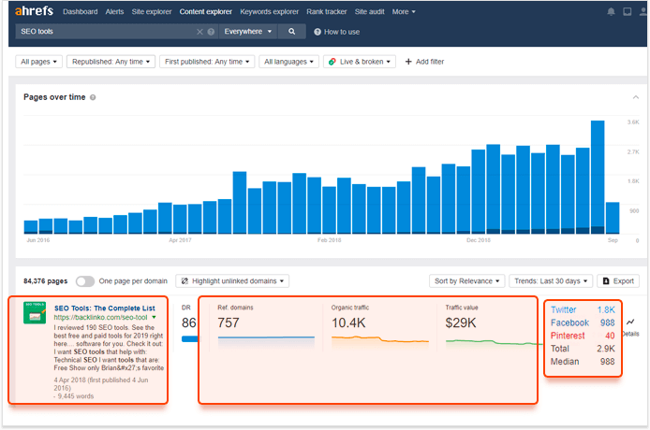Click help icon inside search box
Screen dimensions: 650x430
[211, 32]
